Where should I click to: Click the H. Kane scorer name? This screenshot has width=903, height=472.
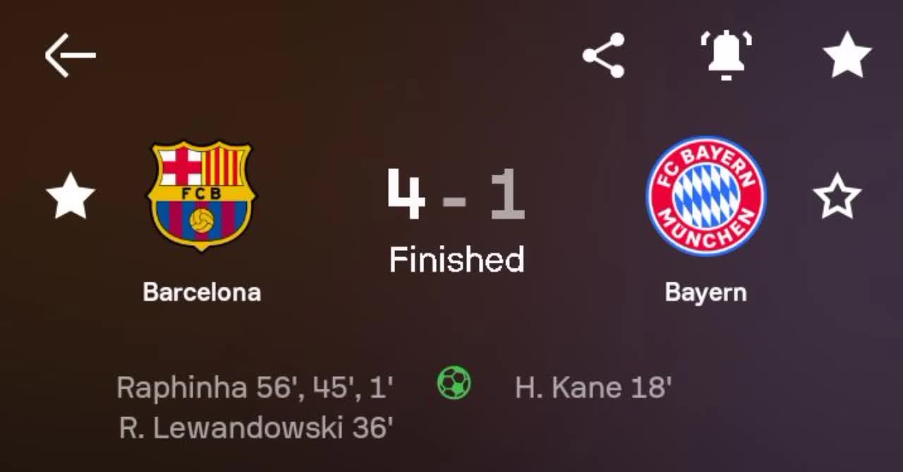click(568, 387)
